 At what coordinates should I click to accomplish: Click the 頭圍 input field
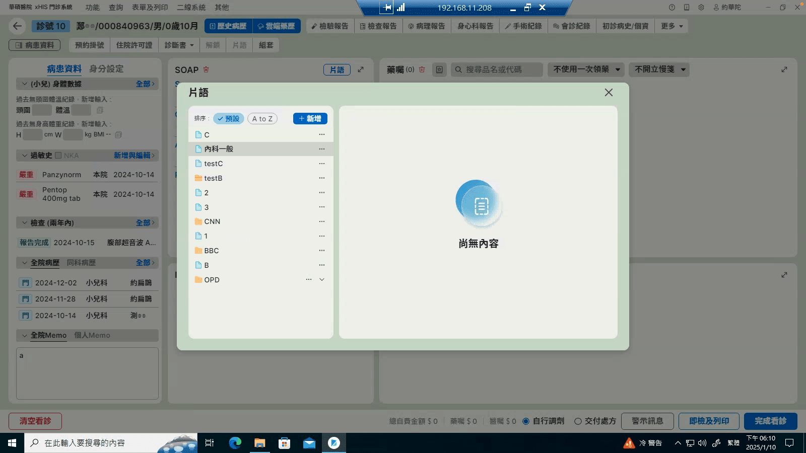pyautogui.click(x=42, y=110)
